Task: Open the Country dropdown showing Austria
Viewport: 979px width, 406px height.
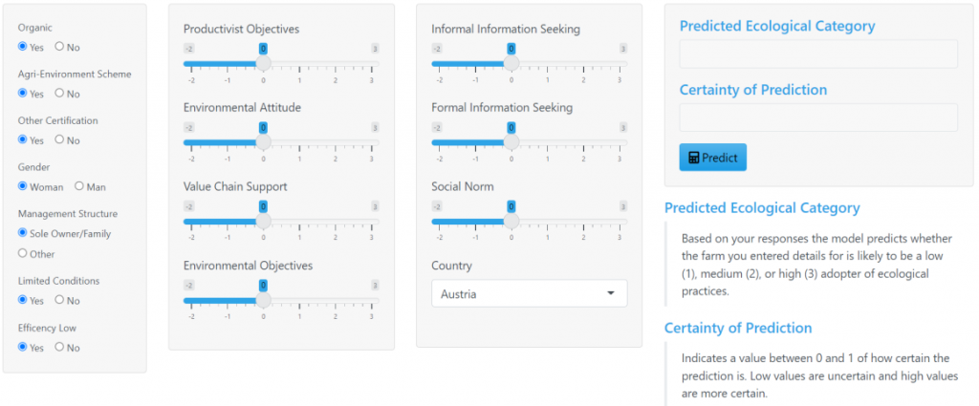Action: pyautogui.click(x=529, y=293)
